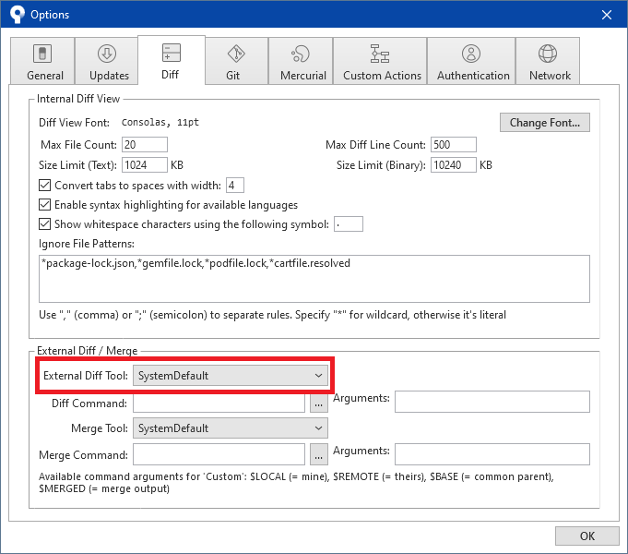Image resolution: width=628 pixels, height=554 pixels.
Task: Click the whitespace symbol field
Action: click(349, 223)
